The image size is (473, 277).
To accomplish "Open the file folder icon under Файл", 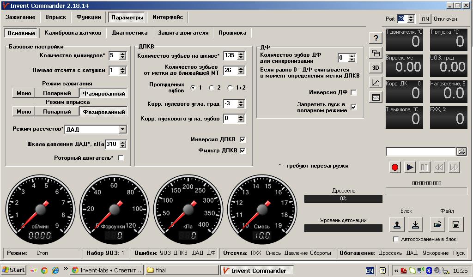I will 437,224.
